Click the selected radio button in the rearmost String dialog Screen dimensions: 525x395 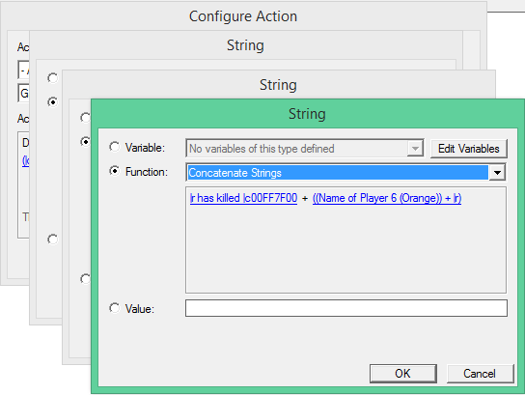pyautogui.click(x=52, y=101)
